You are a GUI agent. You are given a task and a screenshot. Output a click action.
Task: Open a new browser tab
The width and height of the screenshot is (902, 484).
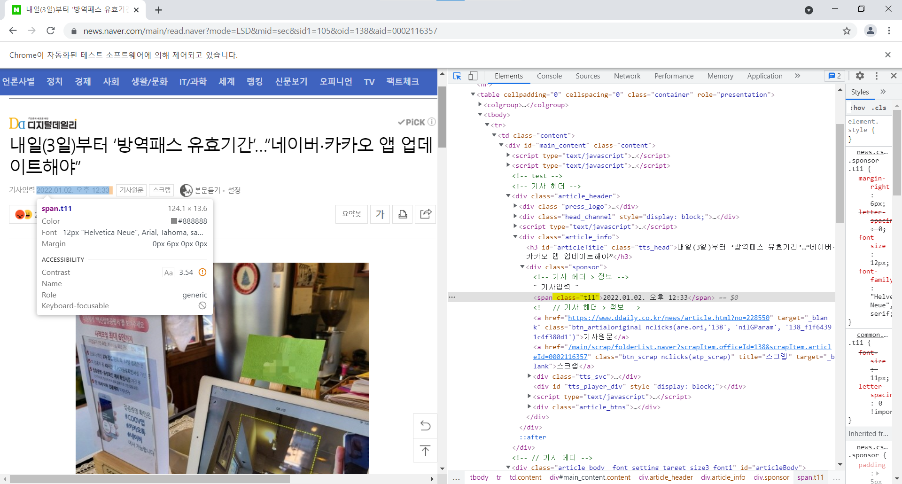pyautogui.click(x=159, y=10)
